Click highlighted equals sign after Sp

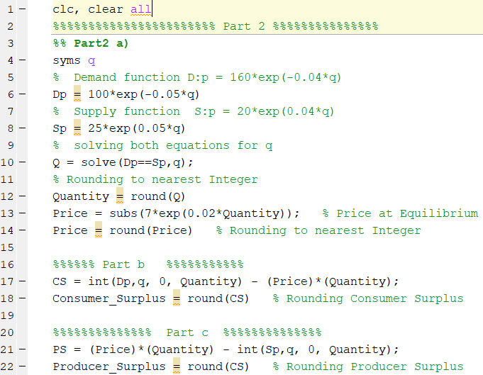tap(77, 128)
